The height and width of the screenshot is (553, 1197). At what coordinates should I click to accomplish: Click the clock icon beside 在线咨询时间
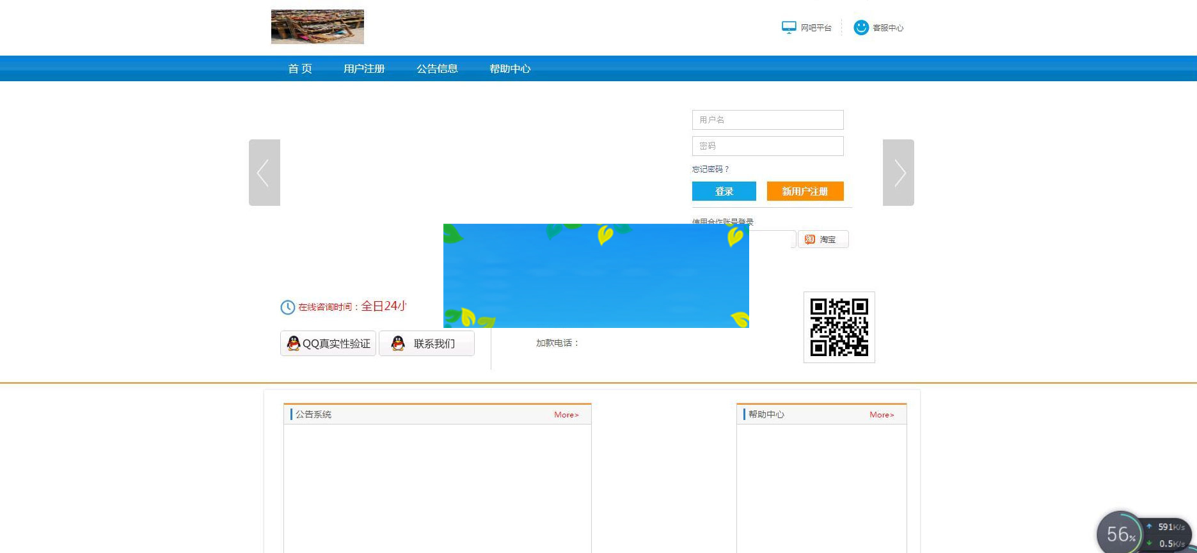288,308
